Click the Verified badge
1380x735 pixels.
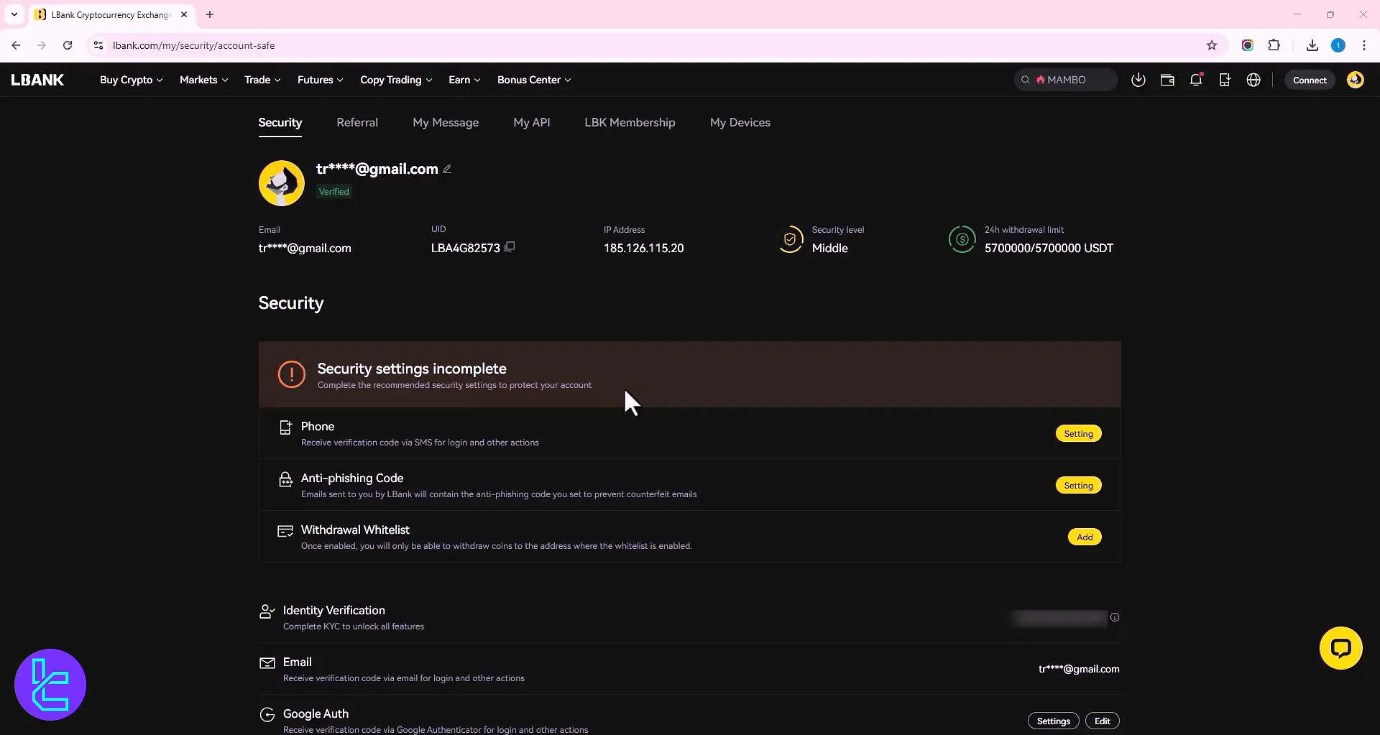pyautogui.click(x=334, y=191)
